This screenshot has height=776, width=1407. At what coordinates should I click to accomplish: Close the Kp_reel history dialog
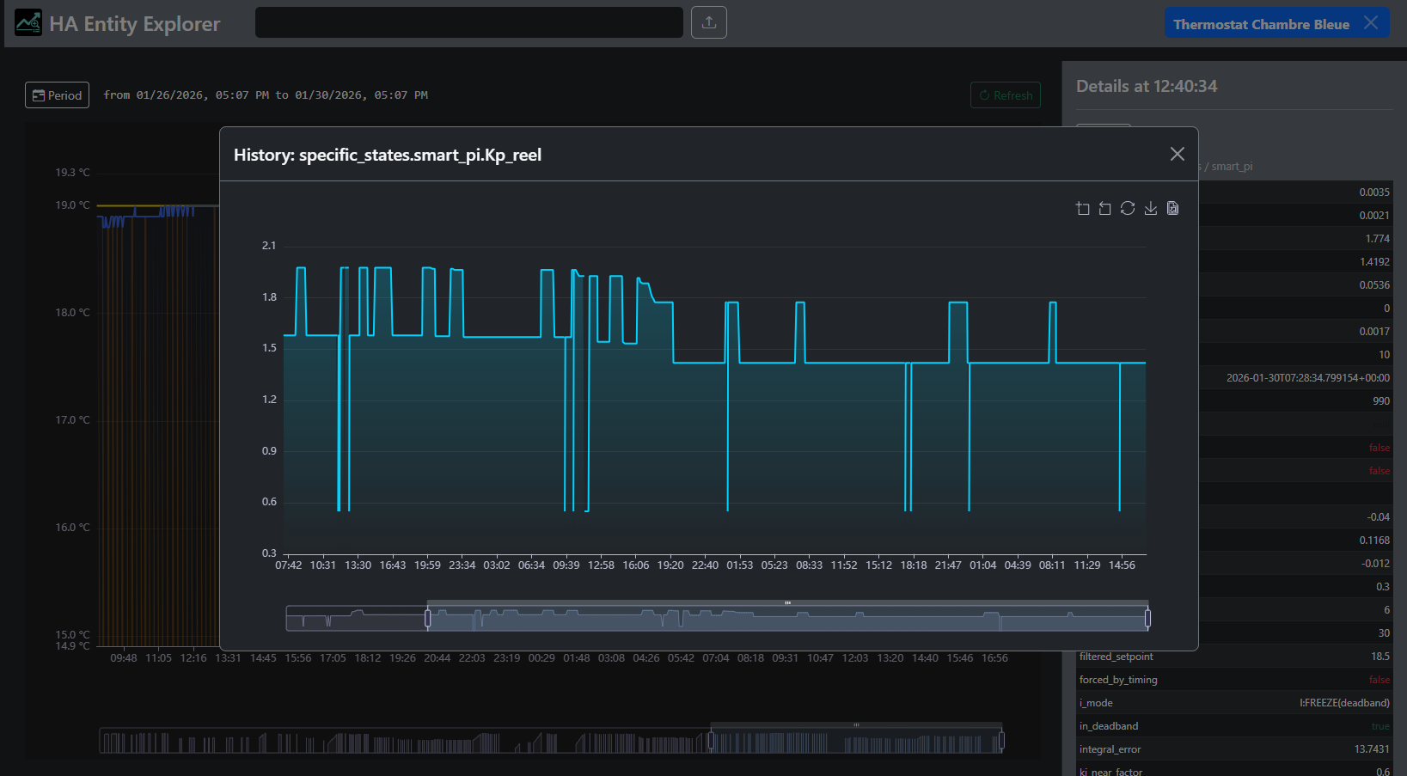(x=1177, y=154)
